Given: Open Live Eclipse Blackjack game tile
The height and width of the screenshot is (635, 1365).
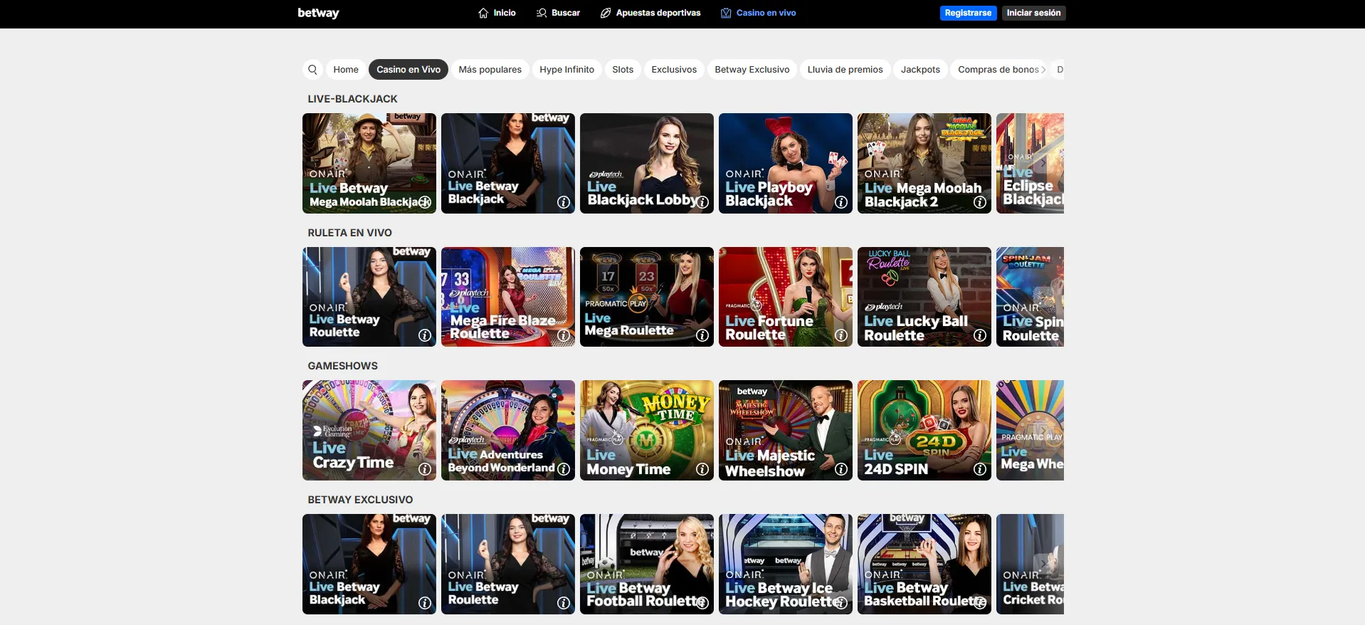Looking at the screenshot, I should click(x=1030, y=163).
